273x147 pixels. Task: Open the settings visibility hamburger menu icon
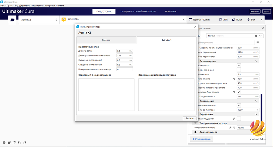click(x=258, y=42)
